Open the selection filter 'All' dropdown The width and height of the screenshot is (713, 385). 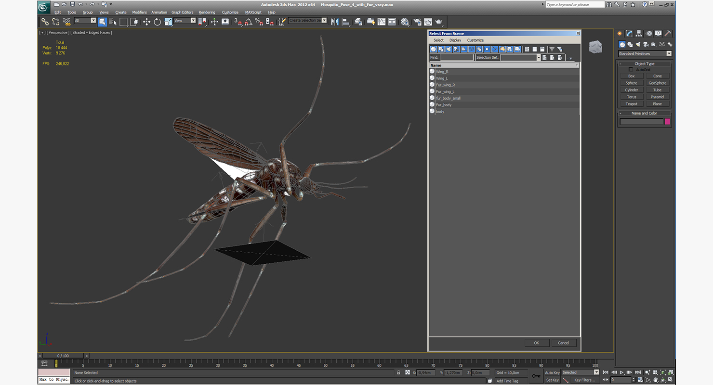(93, 21)
